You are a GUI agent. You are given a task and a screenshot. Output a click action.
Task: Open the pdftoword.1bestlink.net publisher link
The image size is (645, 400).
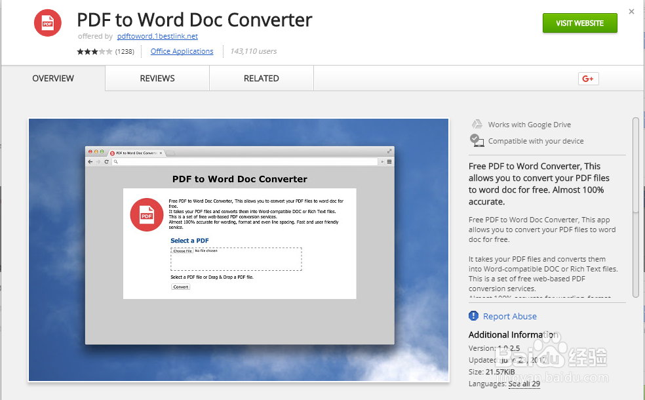[157, 36]
